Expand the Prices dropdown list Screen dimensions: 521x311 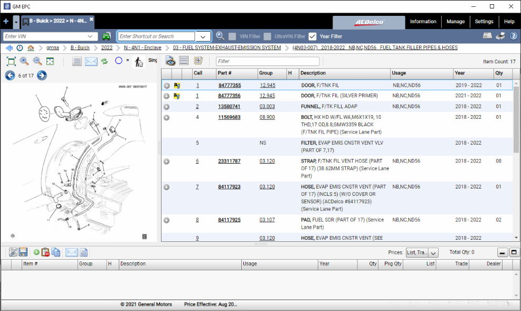433,253
